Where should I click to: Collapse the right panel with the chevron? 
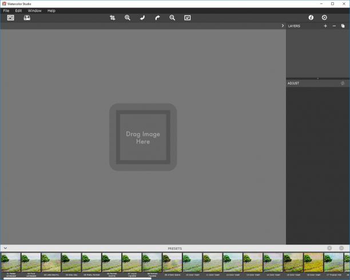283,26
